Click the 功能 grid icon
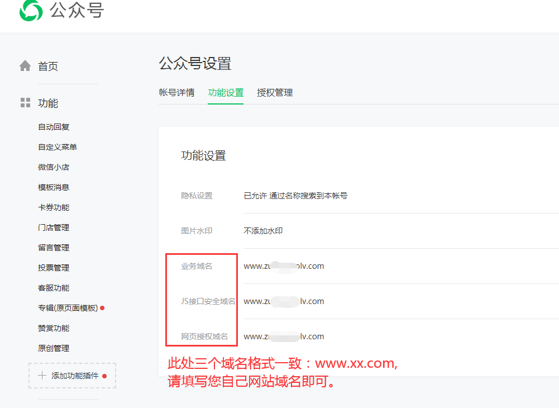 (25, 103)
